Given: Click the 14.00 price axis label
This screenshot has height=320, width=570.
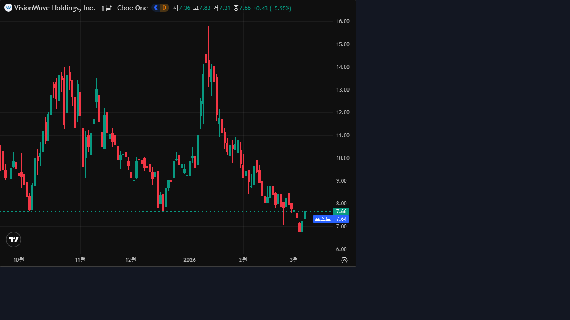Looking at the screenshot, I should point(343,67).
